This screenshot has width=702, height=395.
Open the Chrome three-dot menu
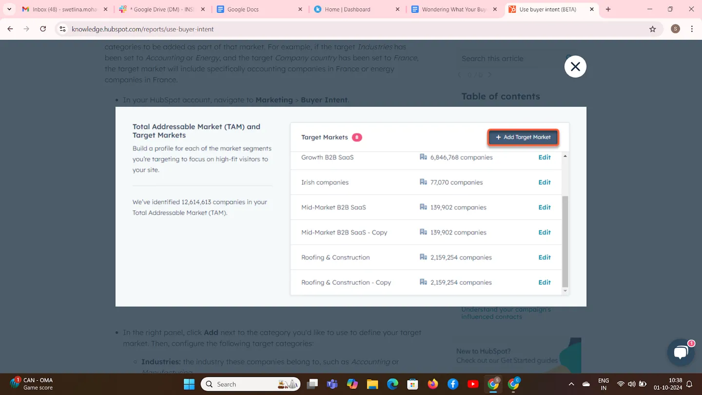point(692,29)
